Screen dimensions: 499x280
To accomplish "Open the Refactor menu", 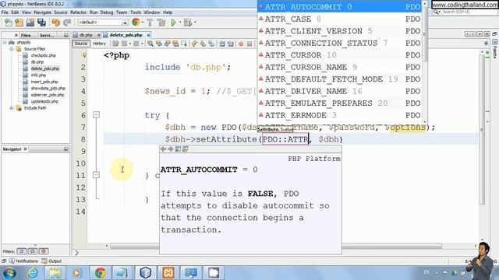I will coord(78,12).
